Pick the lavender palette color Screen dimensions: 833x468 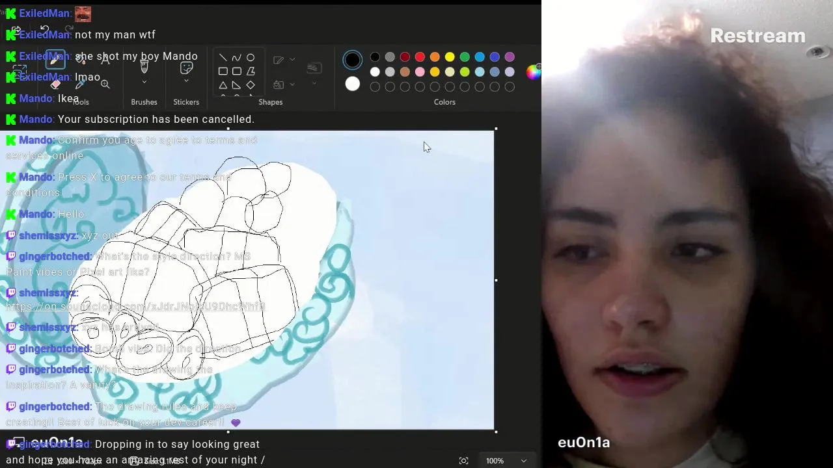pyautogui.click(x=510, y=72)
